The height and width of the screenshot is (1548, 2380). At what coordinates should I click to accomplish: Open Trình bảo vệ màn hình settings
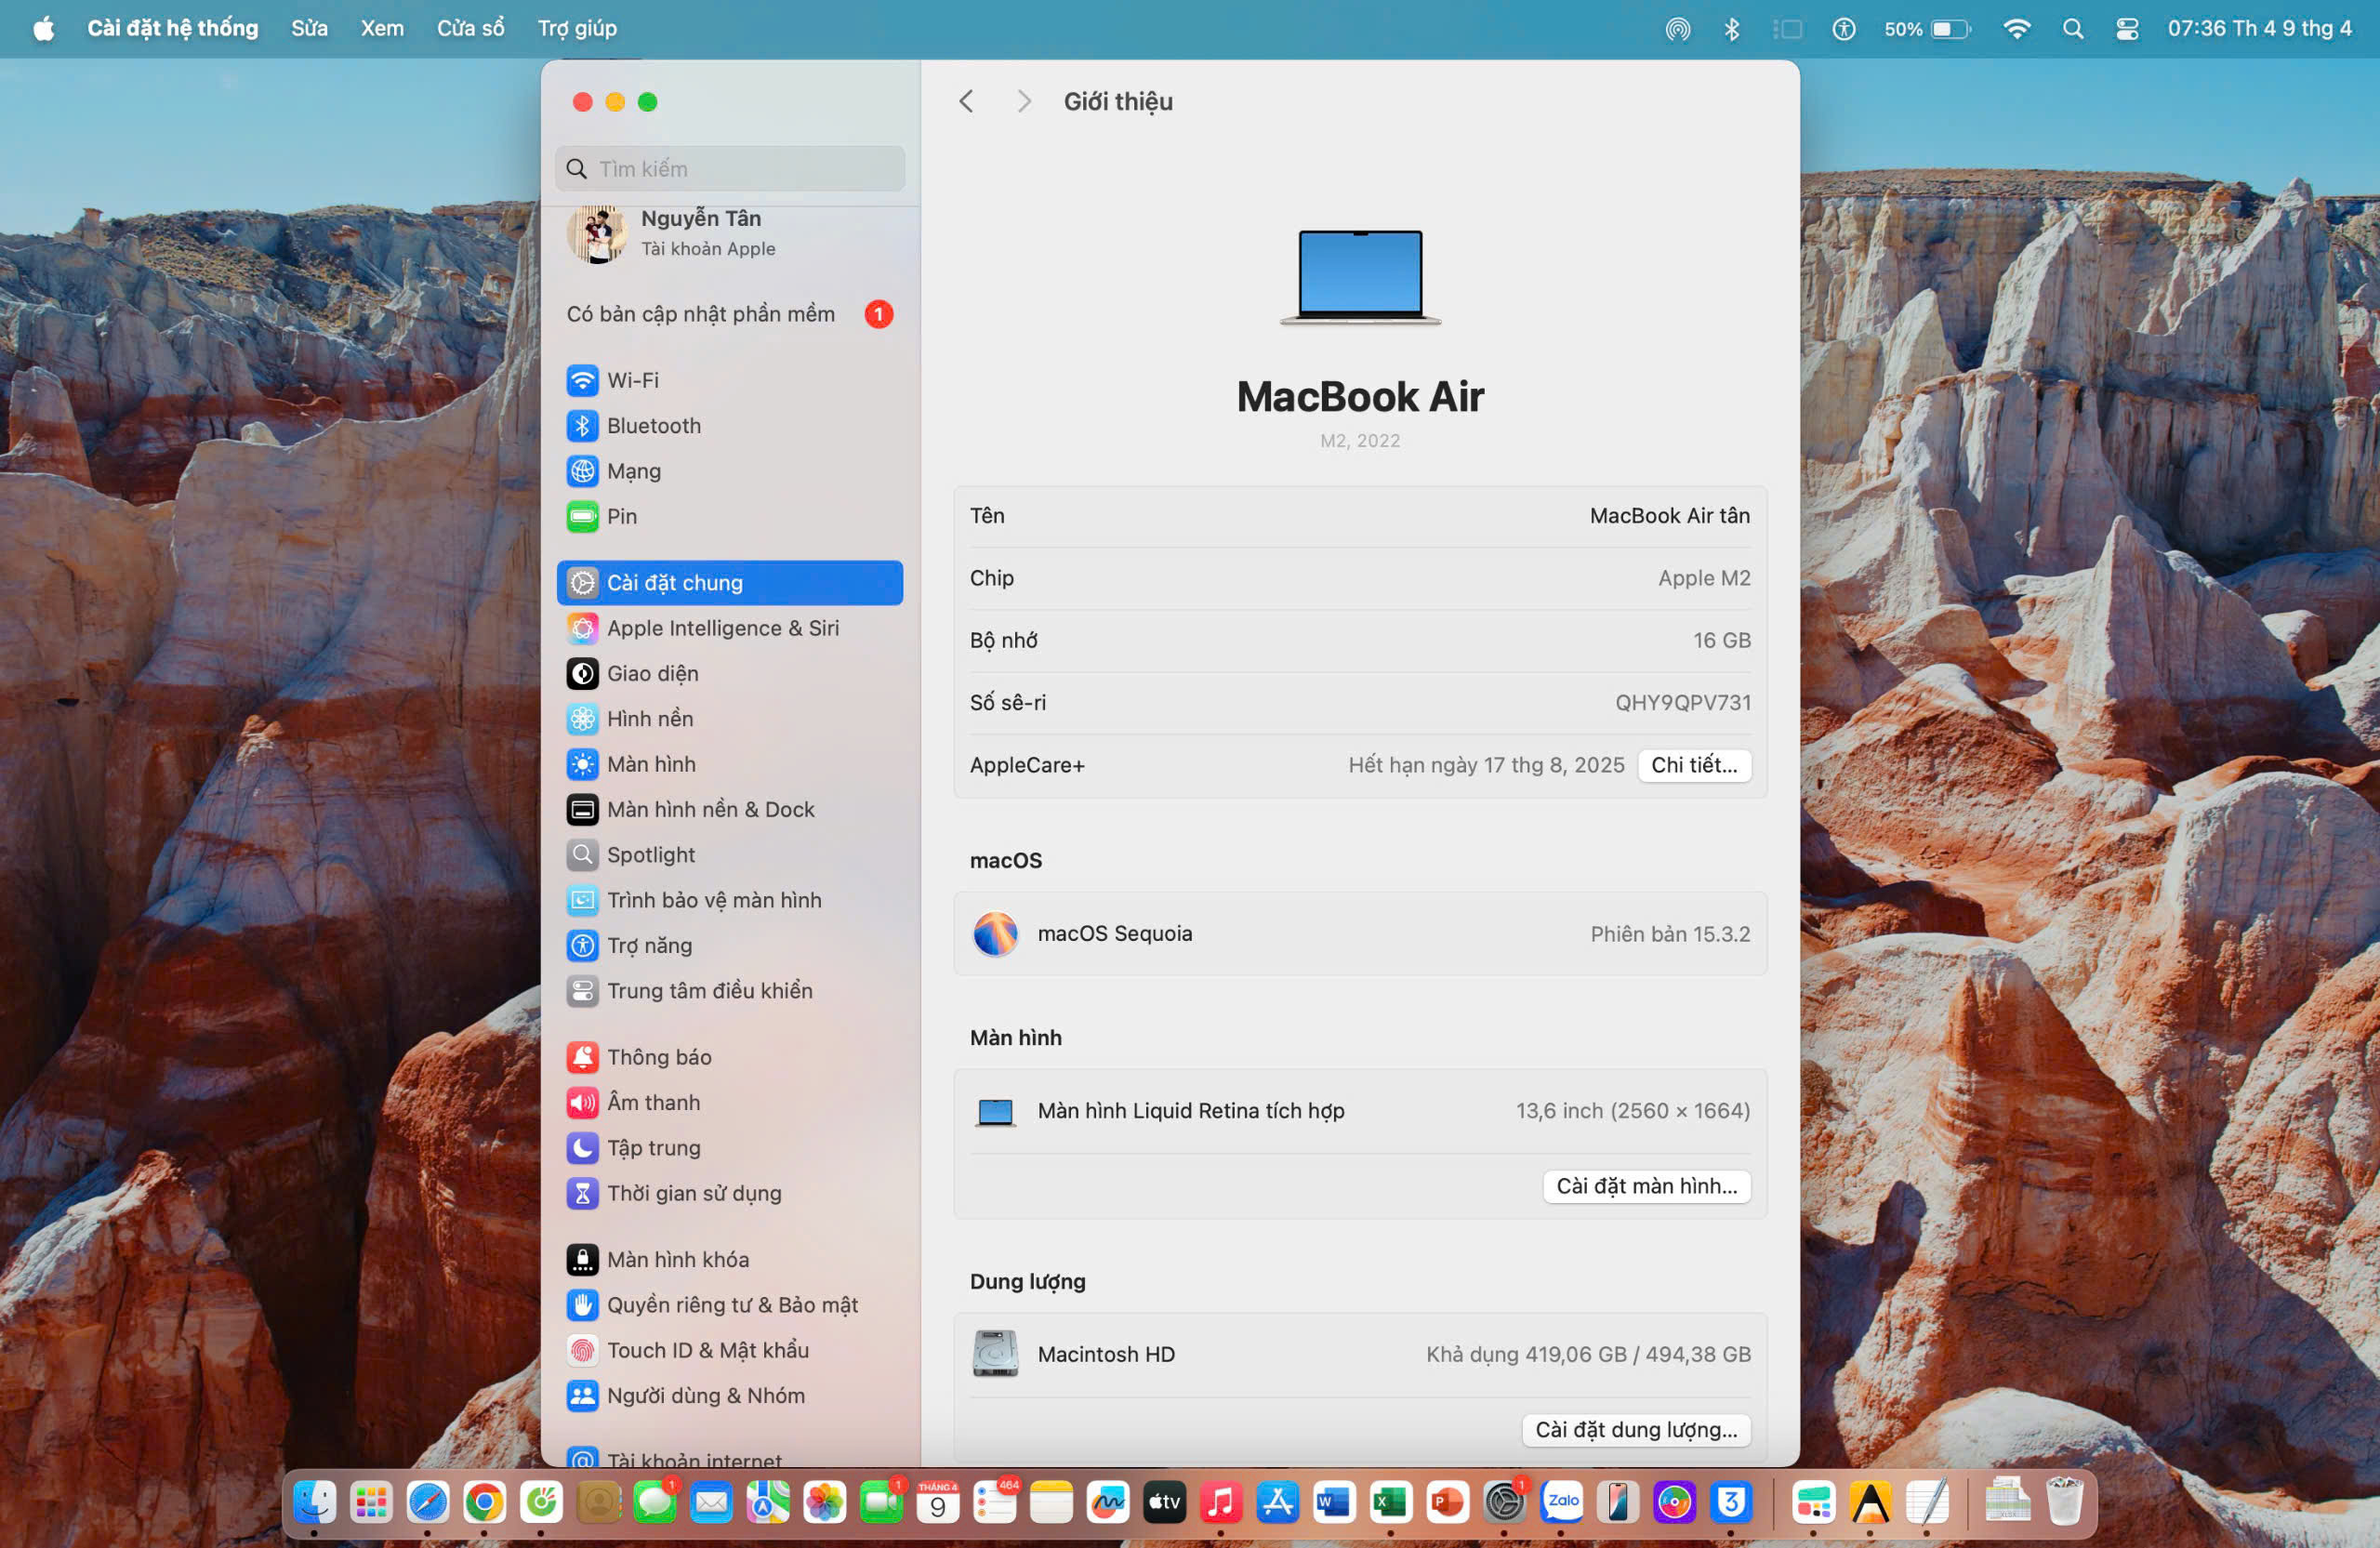click(x=729, y=900)
